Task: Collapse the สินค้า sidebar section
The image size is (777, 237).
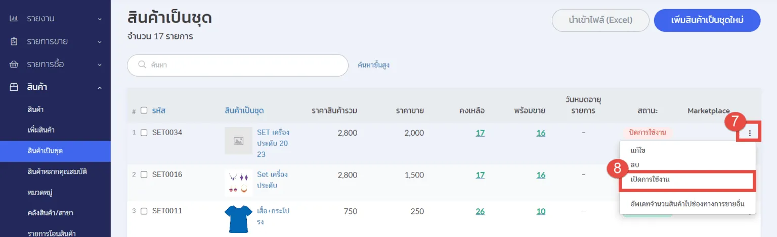Action: tap(100, 88)
